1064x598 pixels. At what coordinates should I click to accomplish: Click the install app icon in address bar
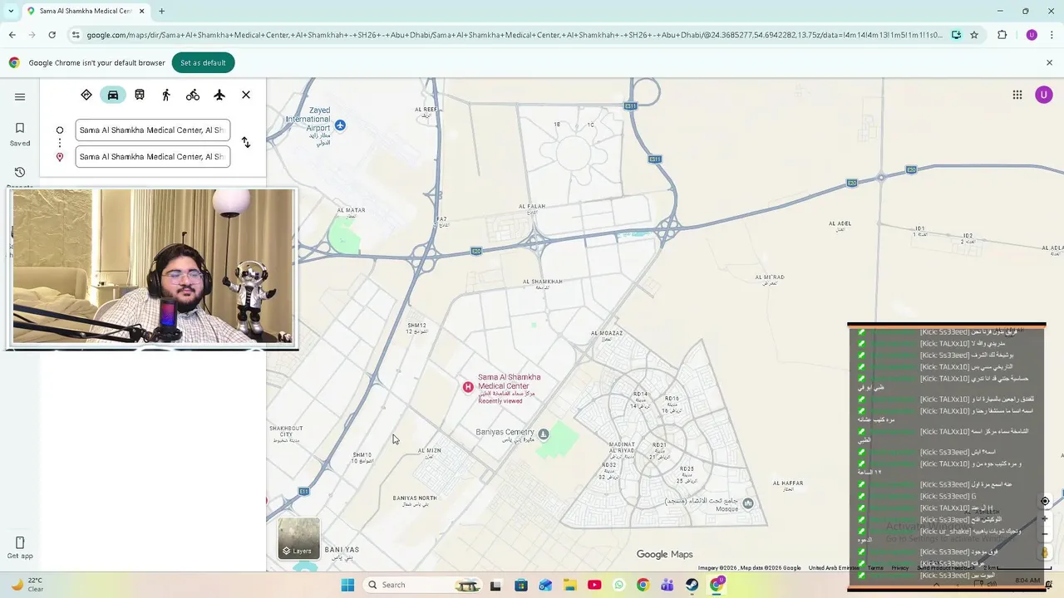point(956,35)
